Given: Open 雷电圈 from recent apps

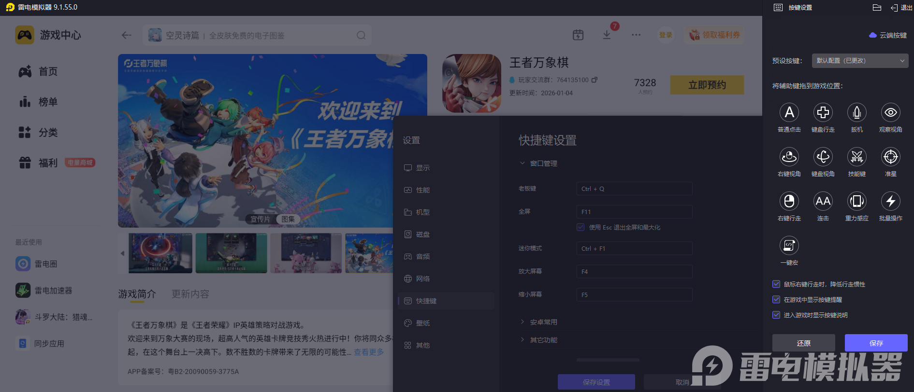Looking at the screenshot, I should 36,264.
